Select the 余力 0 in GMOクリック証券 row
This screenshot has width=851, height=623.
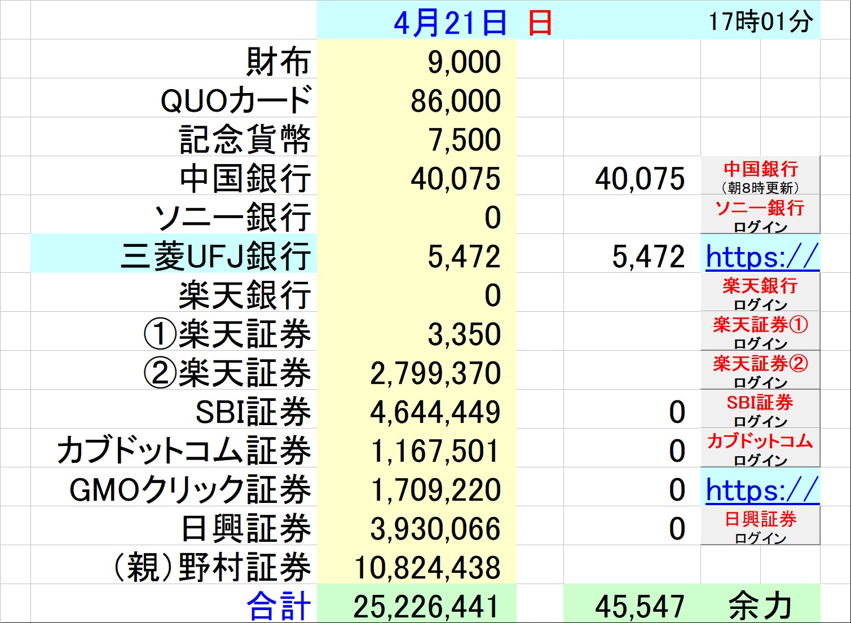(x=632, y=487)
